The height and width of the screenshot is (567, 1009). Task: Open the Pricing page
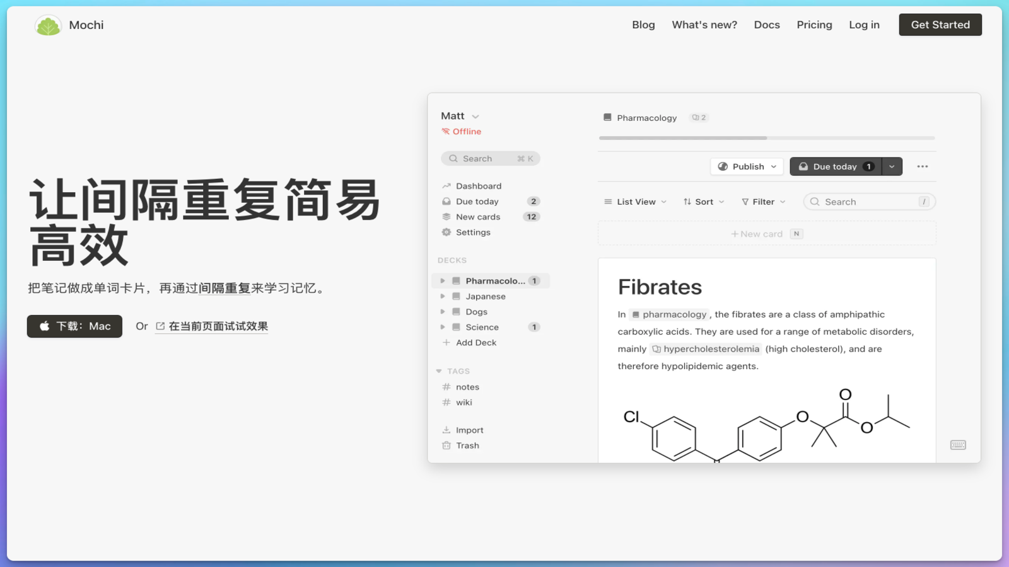click(x=814, y=25)
